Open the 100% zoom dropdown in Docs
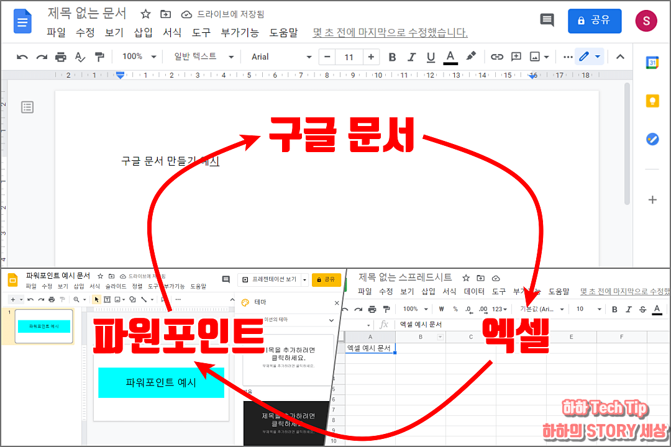The height and width of the screenshot is (447, 671). (139, 56)
